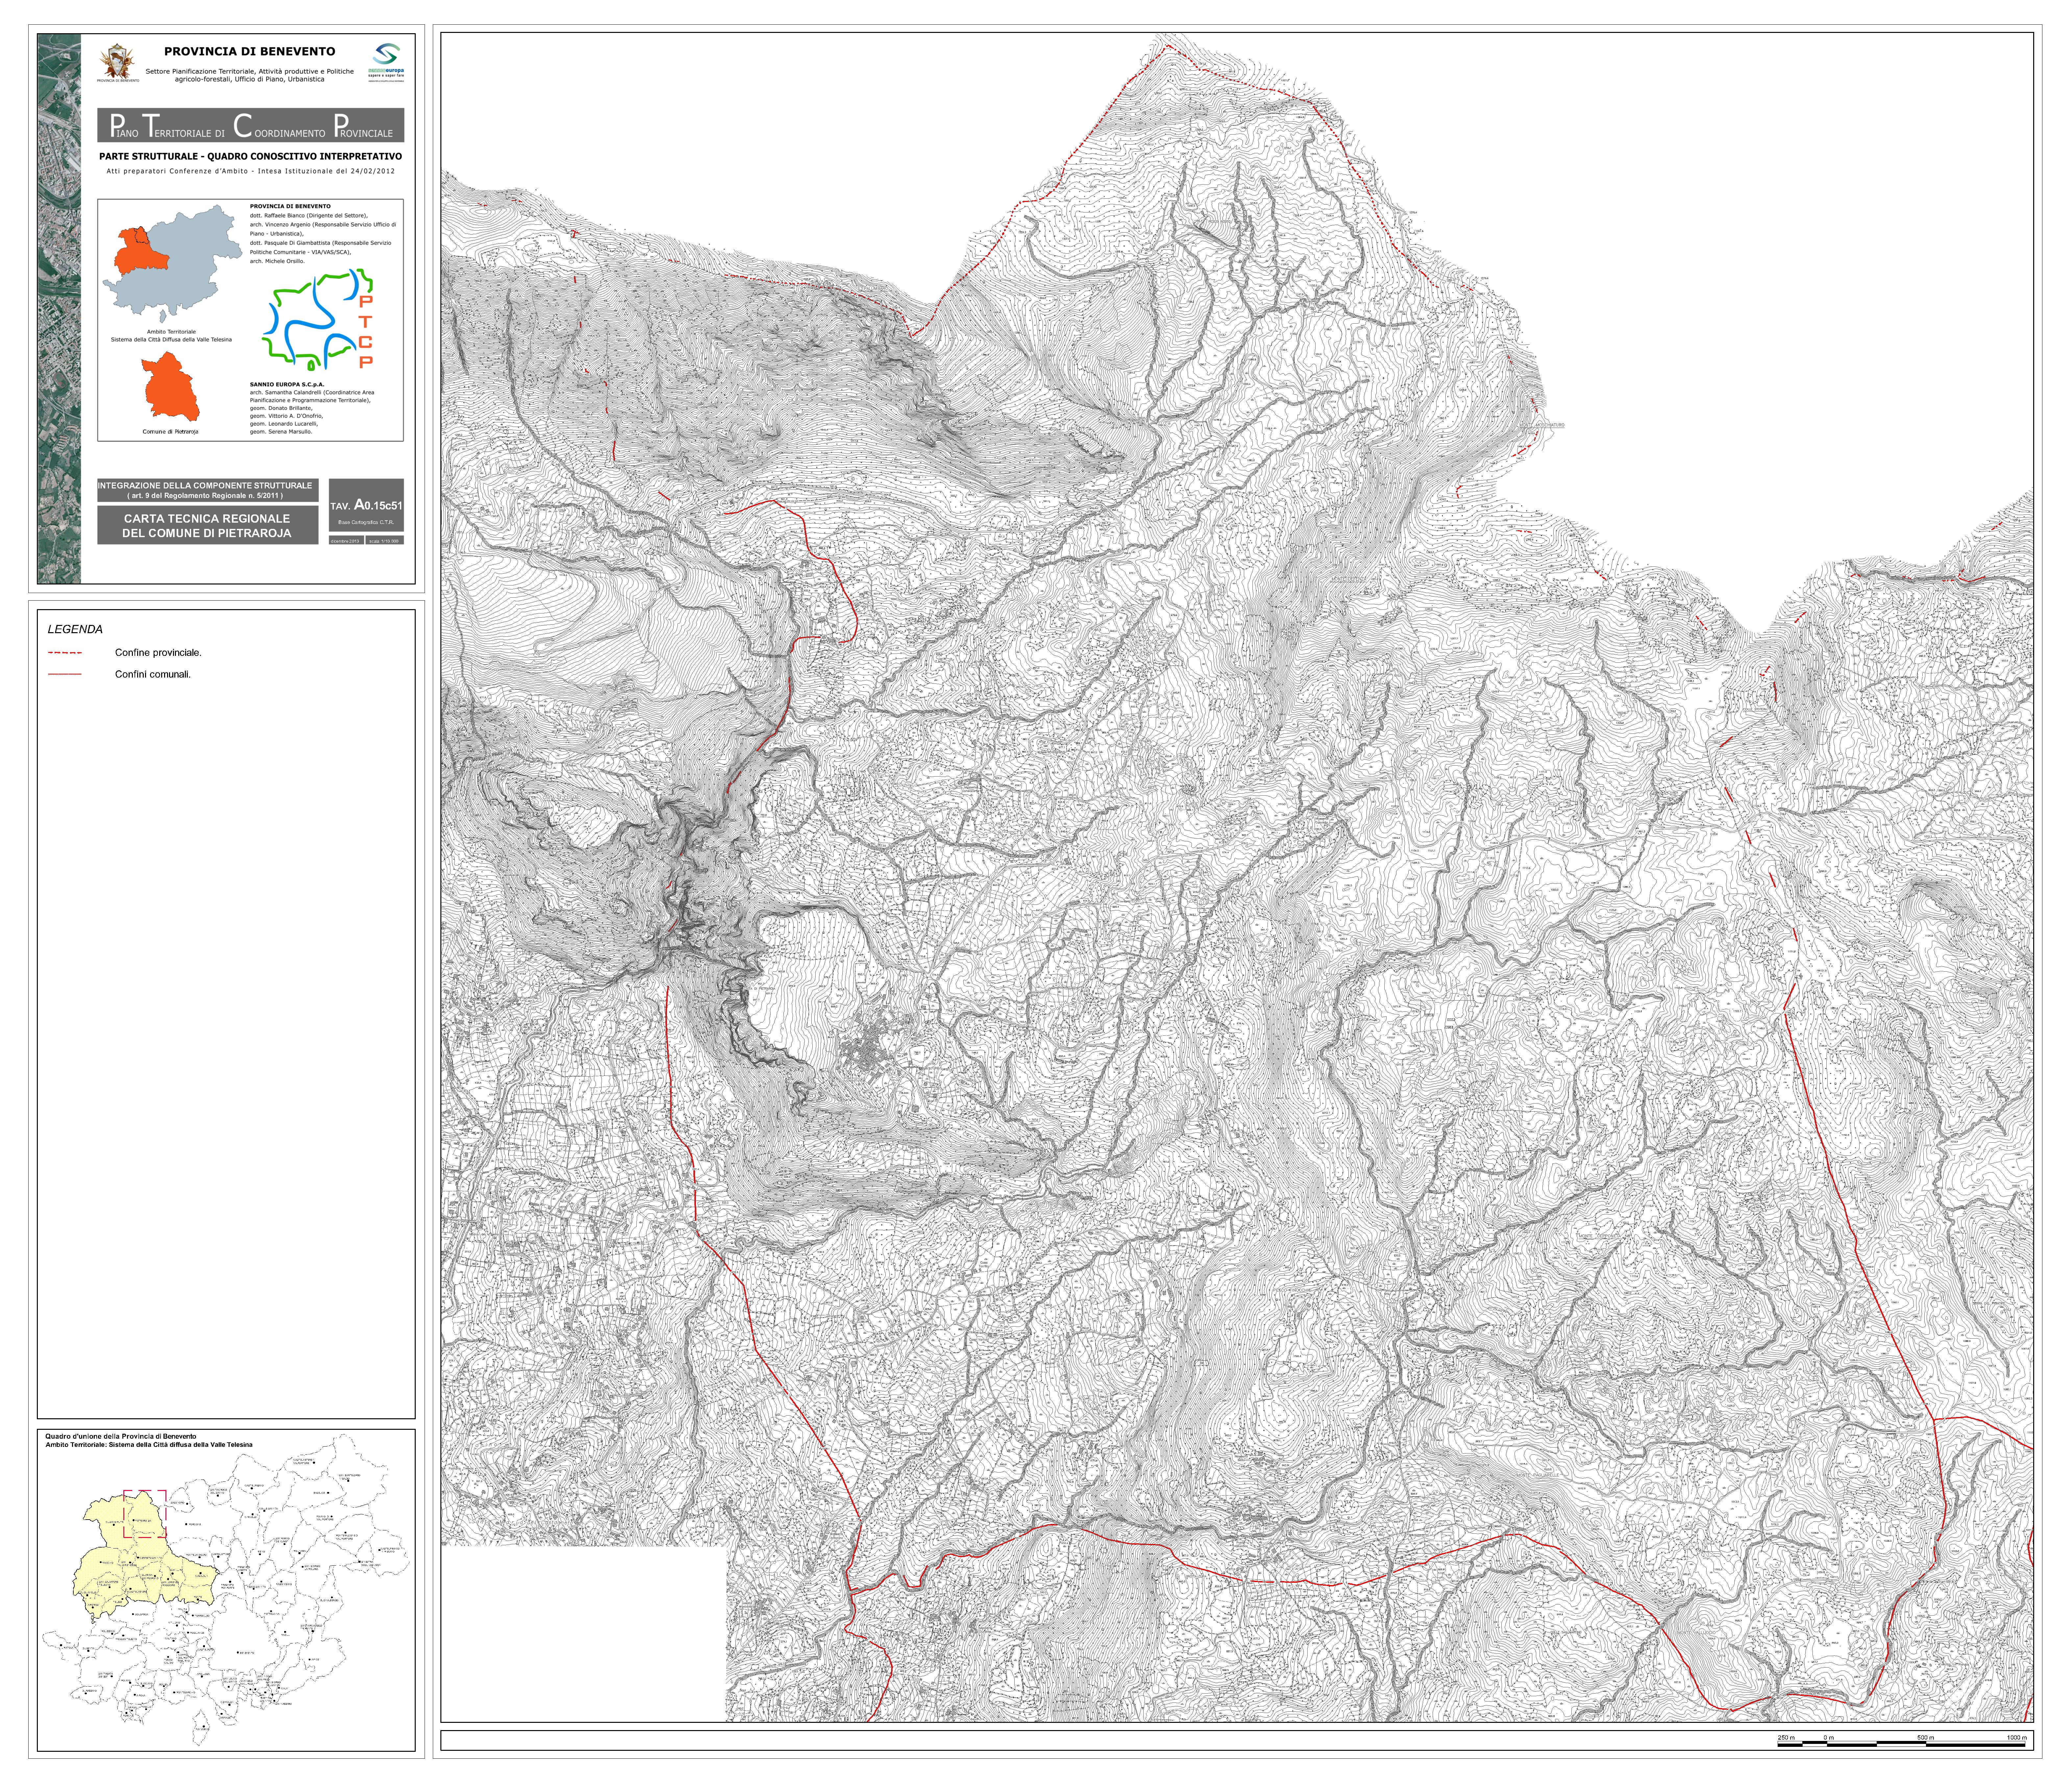2072x1786 pixels.
Task: Click 'PARTE STRUTTURALE - QUADRO CONOSCITIVO INTERPRETATIVO'
Action: tap(251, 157)
